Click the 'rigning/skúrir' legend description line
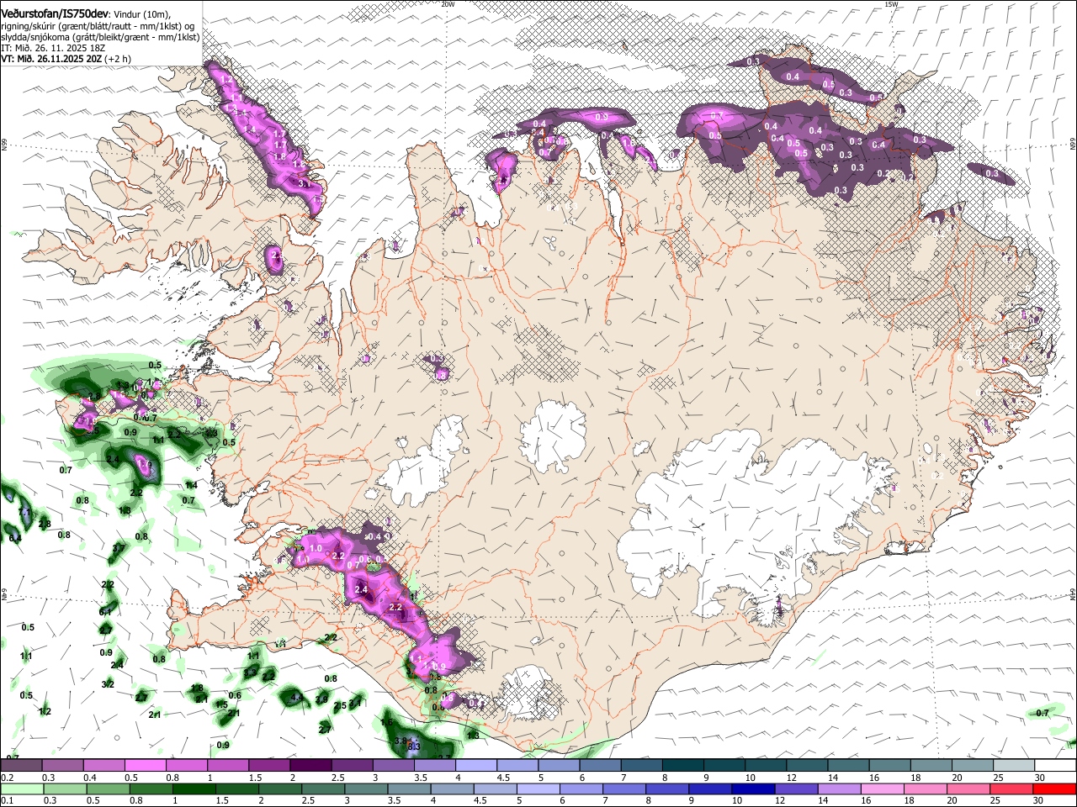Image resolution: width=1077 pixels, height=807 pixels. (x=98, y=26)
